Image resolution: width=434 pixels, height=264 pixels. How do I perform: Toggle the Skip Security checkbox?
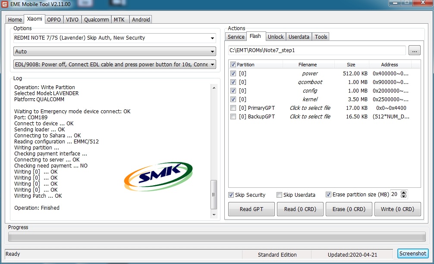pos(231,195)
